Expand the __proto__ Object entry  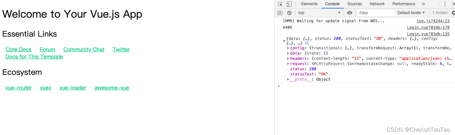tap(288, 79)
